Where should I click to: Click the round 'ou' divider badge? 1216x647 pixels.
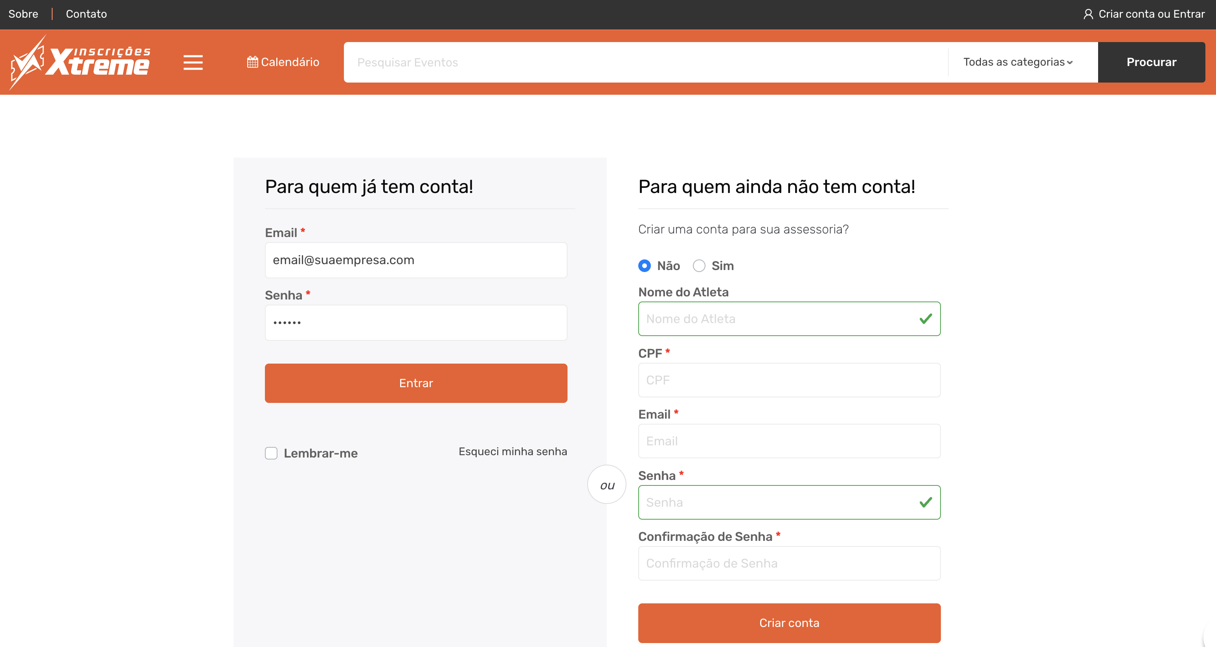point(606,485)
